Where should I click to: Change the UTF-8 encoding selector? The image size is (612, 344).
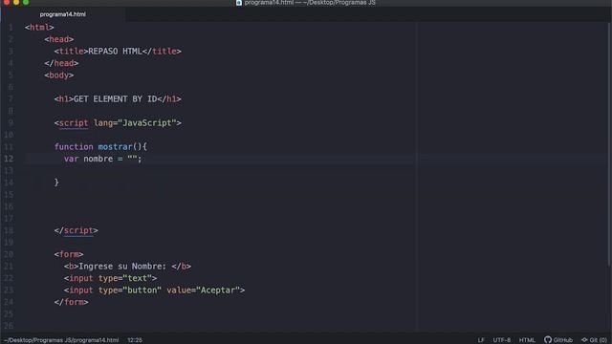point(501,340)
